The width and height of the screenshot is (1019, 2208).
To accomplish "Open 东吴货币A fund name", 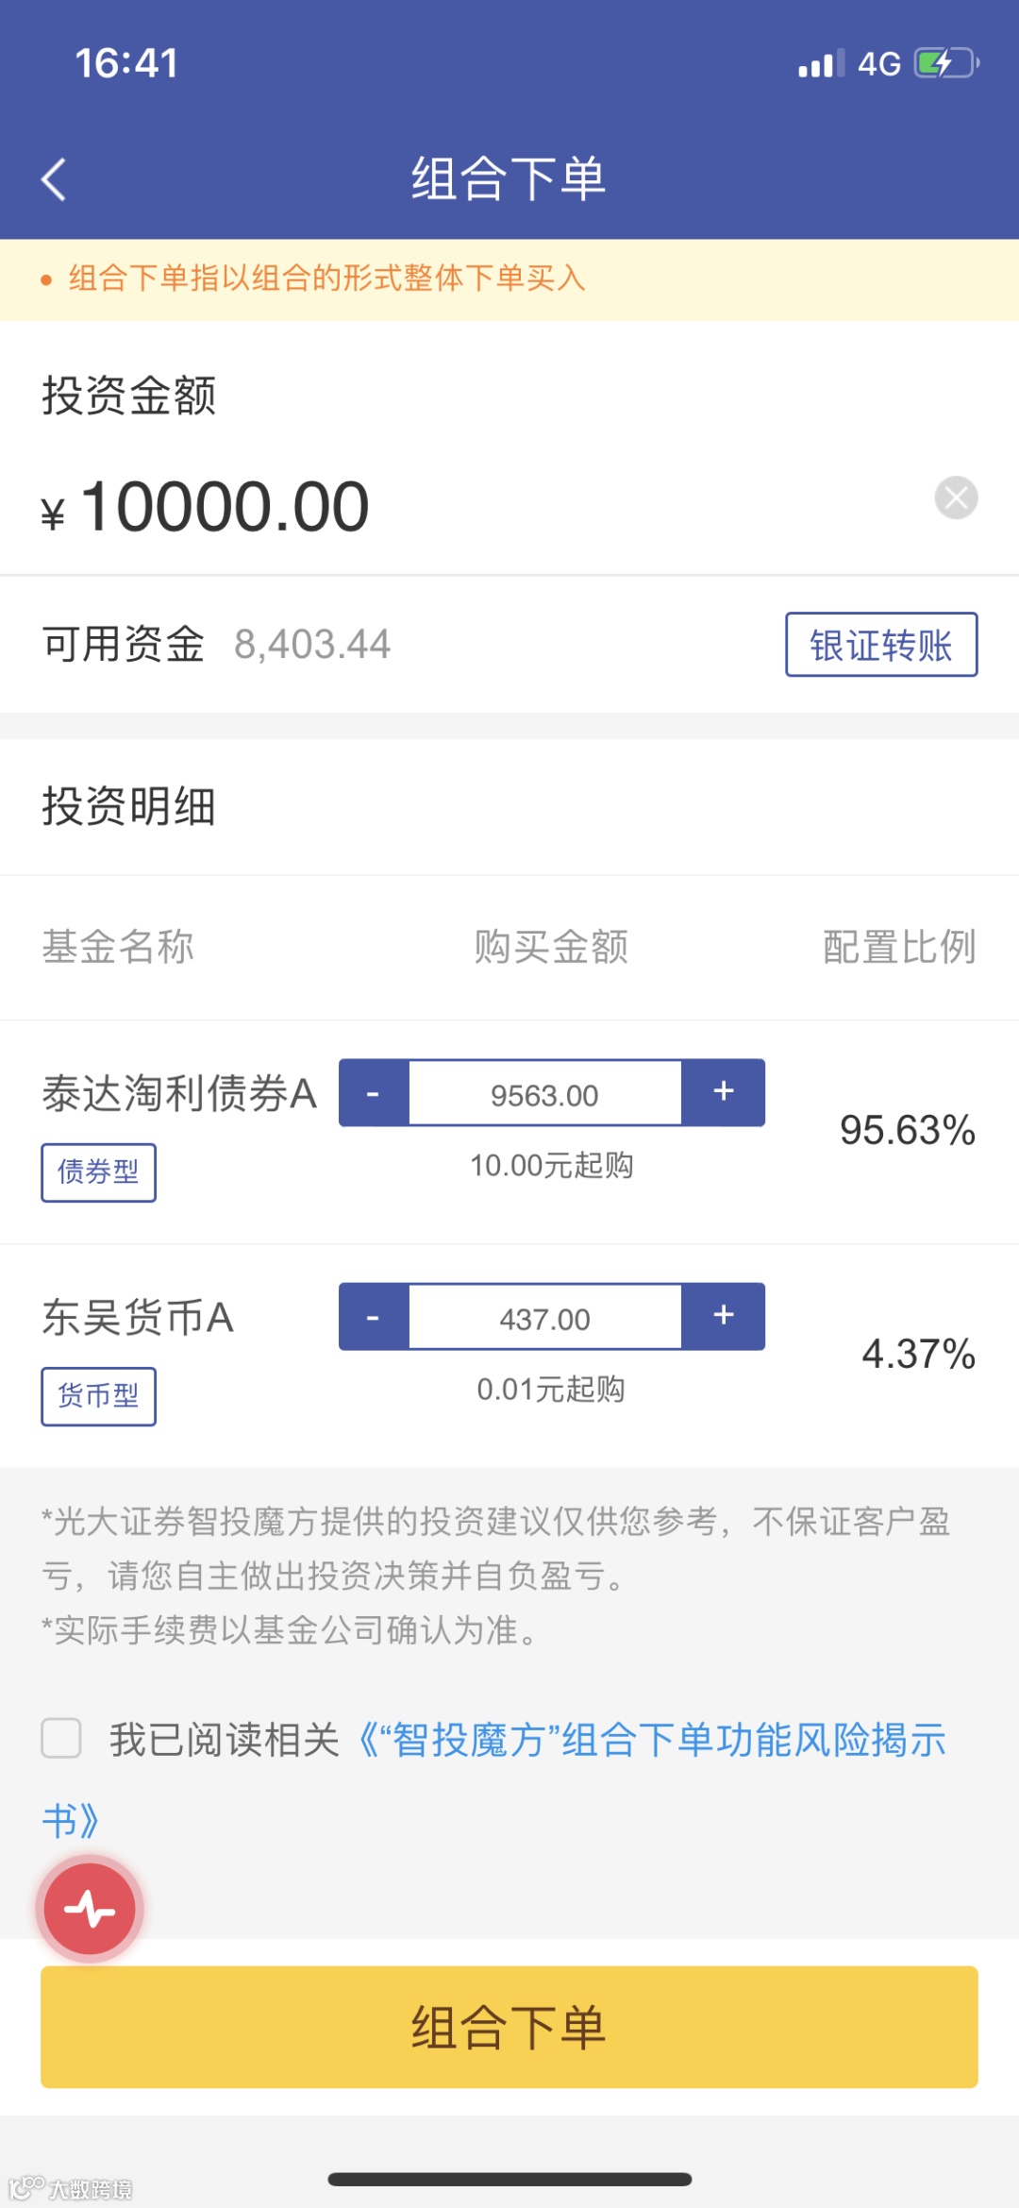I will [138, 1318].
